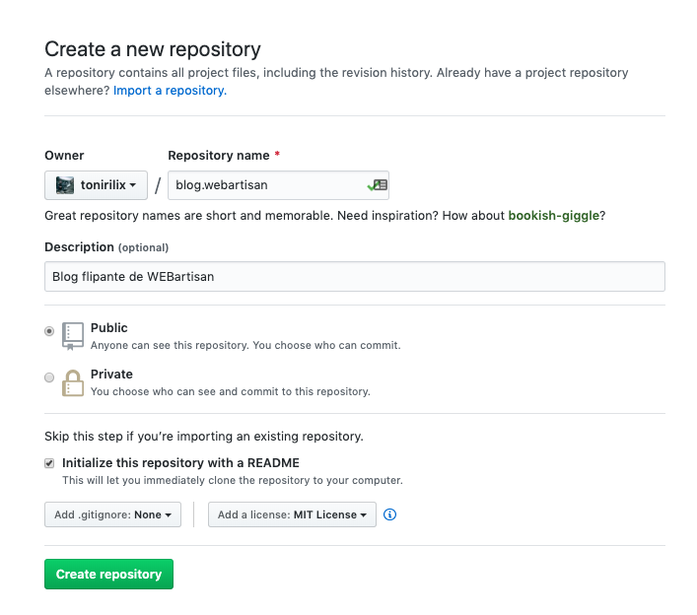This screenshot has height=615, width=697.
Task: Click the Create repository button
Action: [x=108, y=575]
